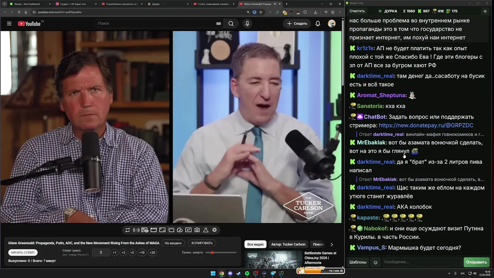This screenshot has width=494, height=278.
Task: Open the 'Battlestate Games at ChinaJoy 2026' title
Action: click(320, 258)
